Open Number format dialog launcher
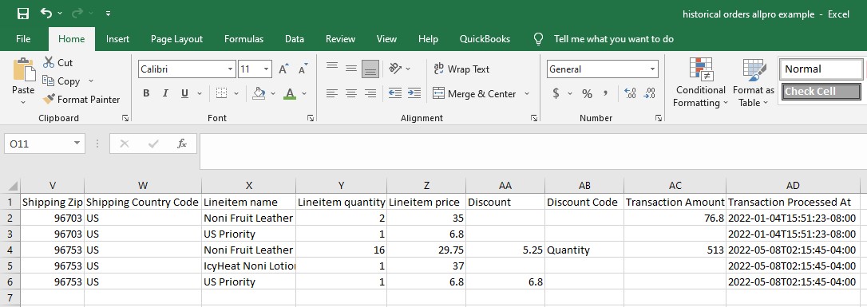867x307 pixels. coord(659,117)
